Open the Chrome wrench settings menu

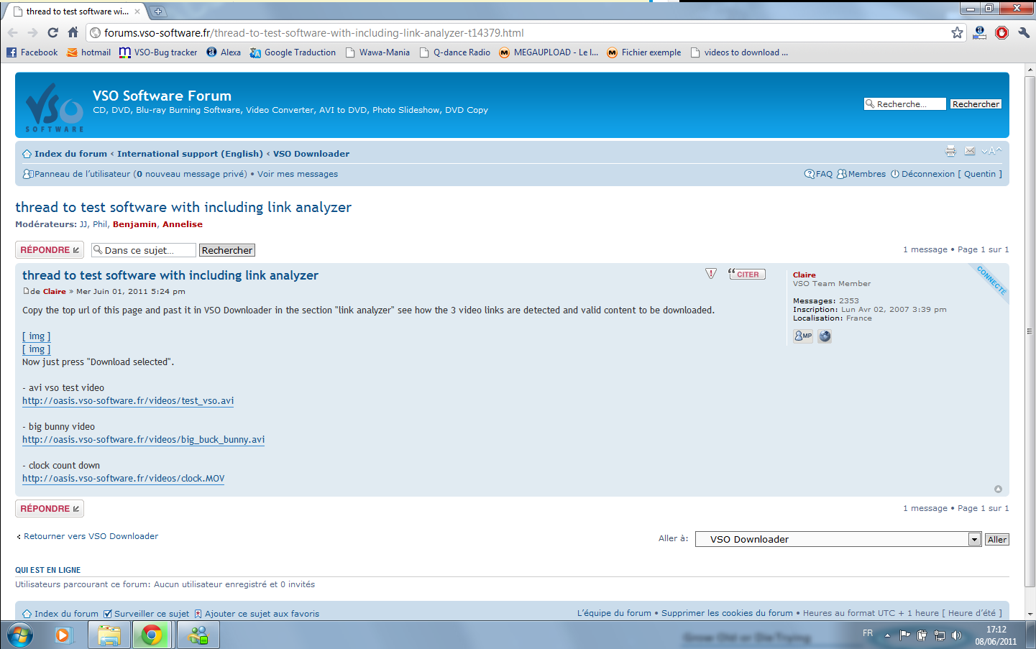[1024, 32]
